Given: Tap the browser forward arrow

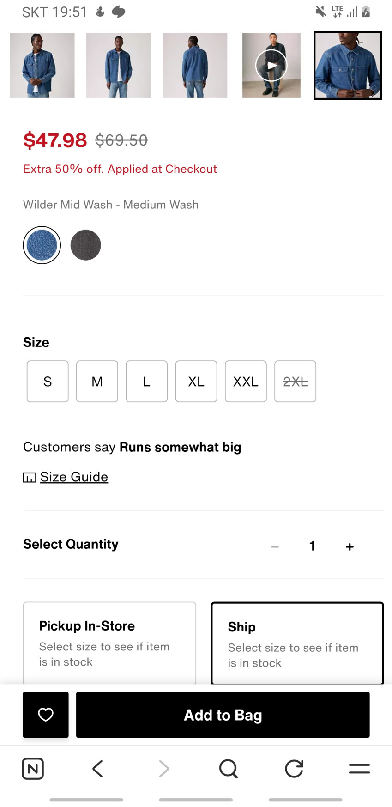Looking at the screenshot, I should (164, 769).
